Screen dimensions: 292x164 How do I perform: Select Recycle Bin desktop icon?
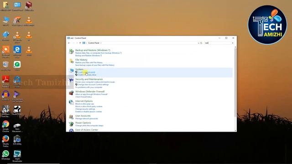tap(5, 66)
